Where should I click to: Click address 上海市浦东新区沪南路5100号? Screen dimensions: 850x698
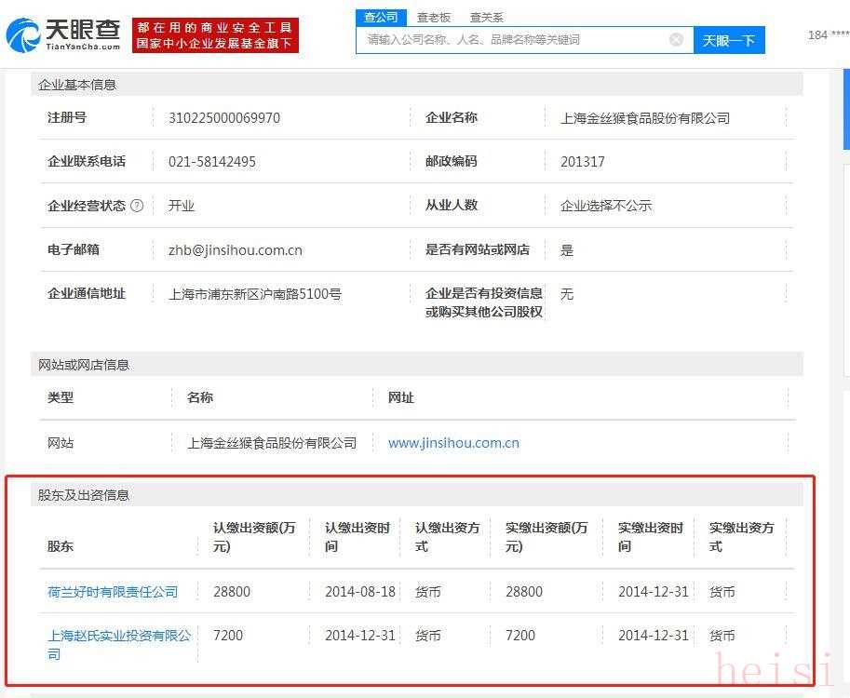[255, 294]
